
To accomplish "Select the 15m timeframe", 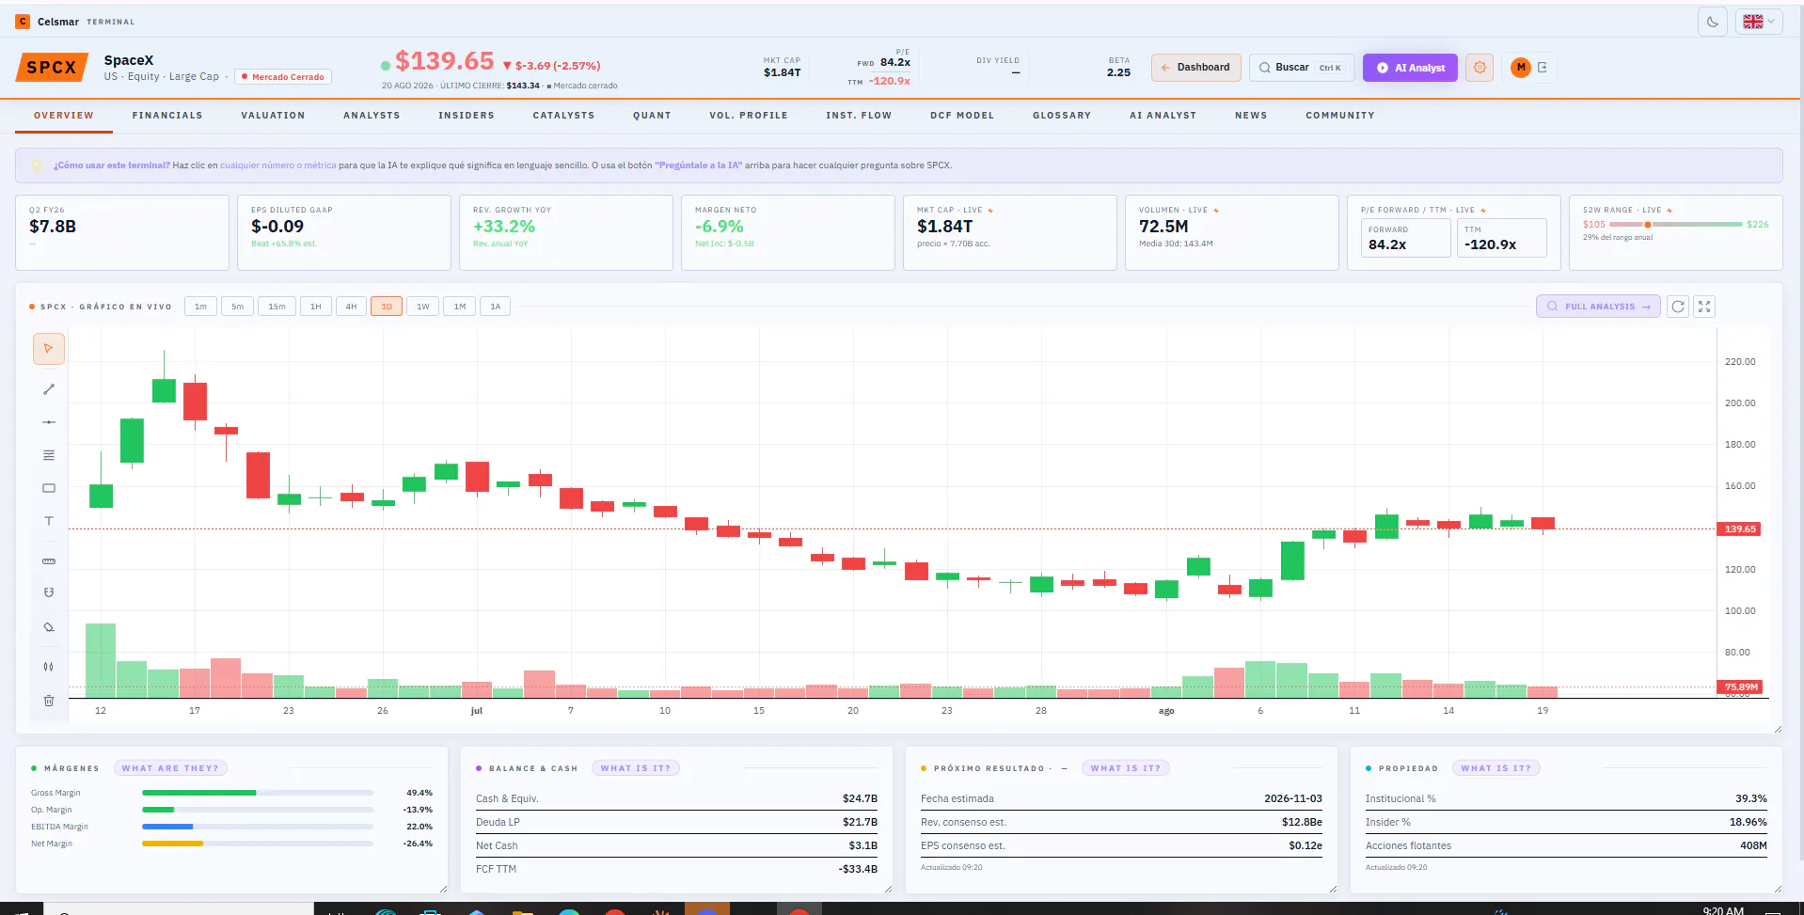I will pyautogui.click(x=277, y=307).
